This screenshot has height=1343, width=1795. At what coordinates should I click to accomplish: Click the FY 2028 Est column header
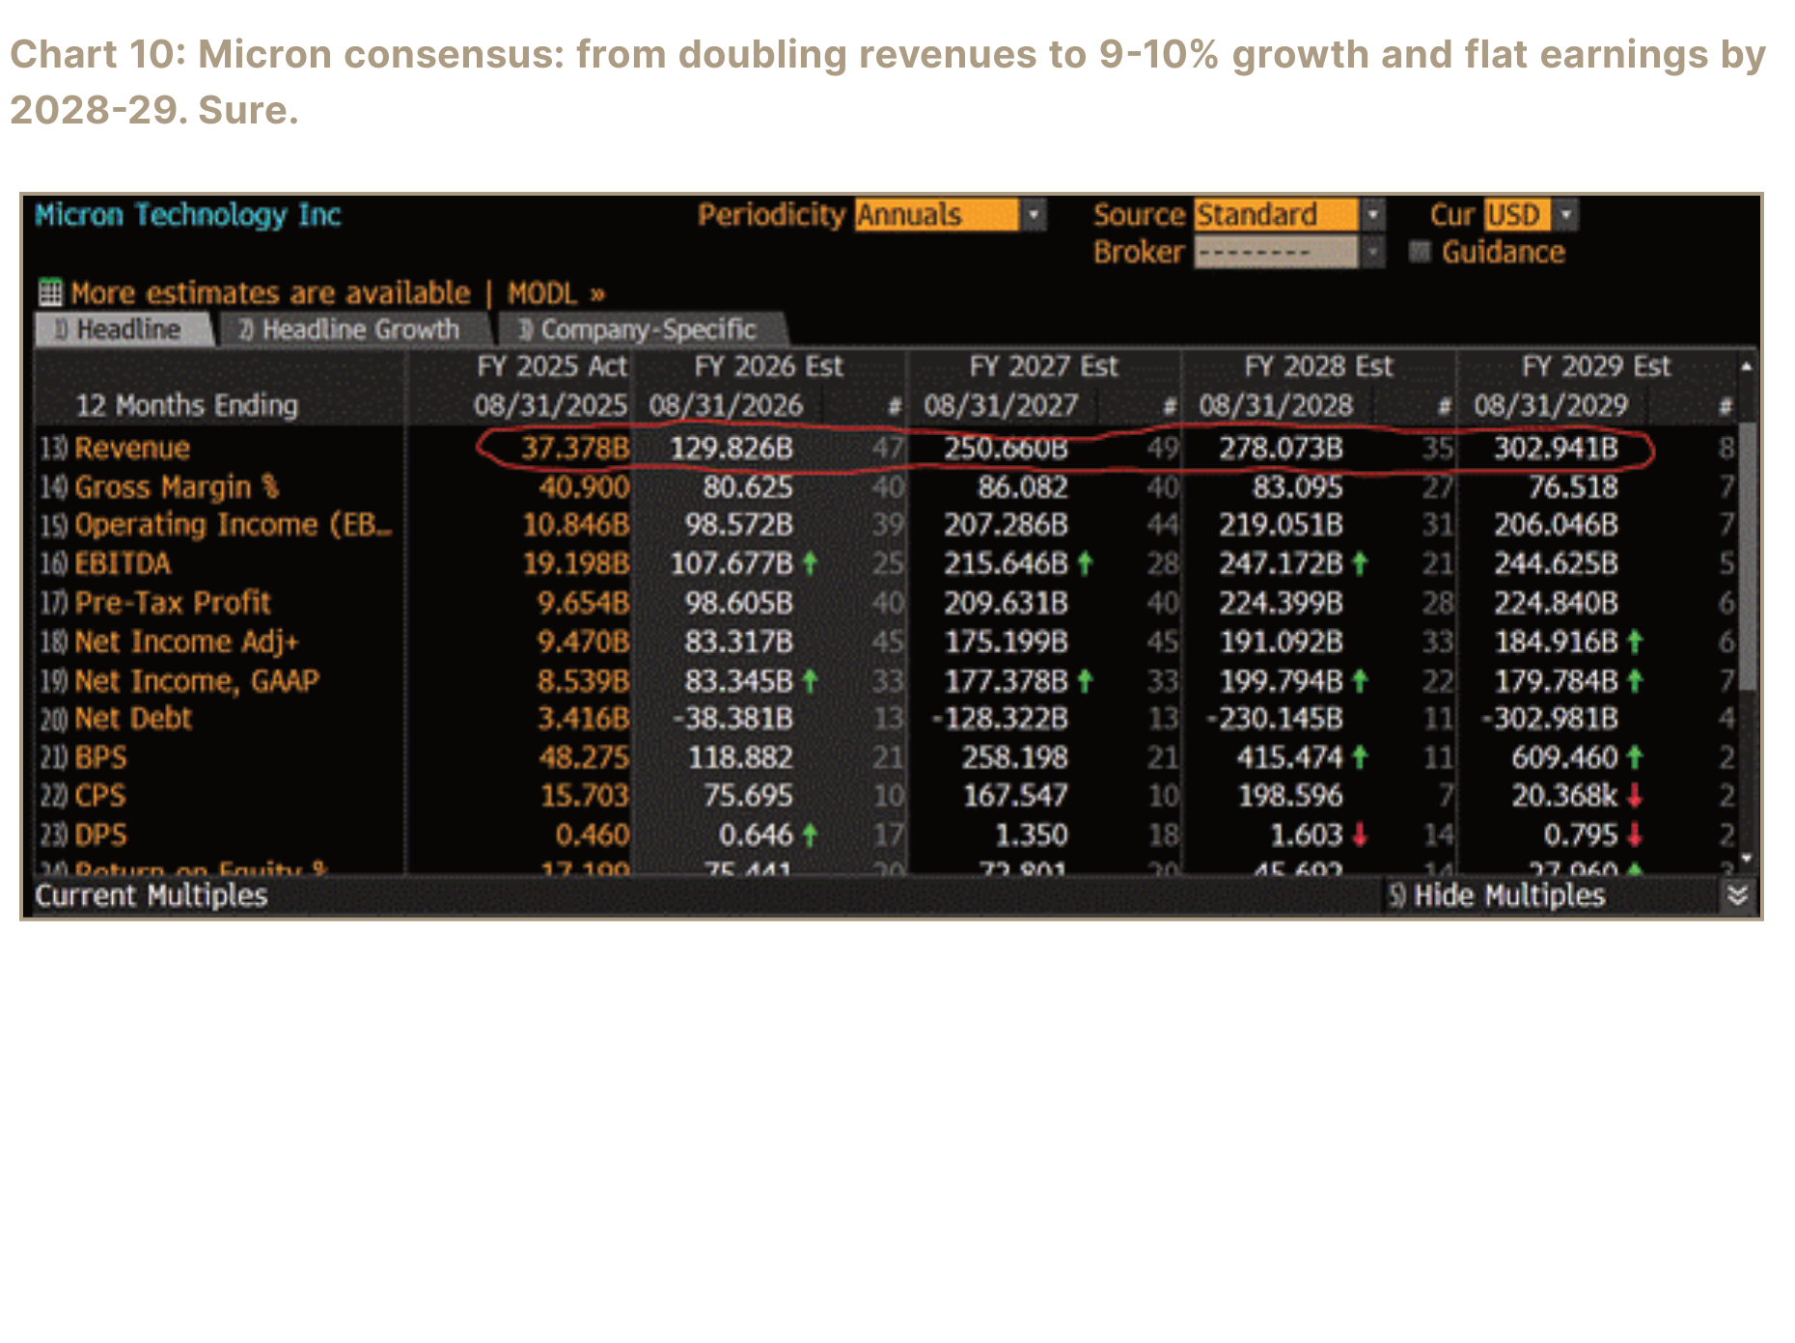[x=1318, y=367]
